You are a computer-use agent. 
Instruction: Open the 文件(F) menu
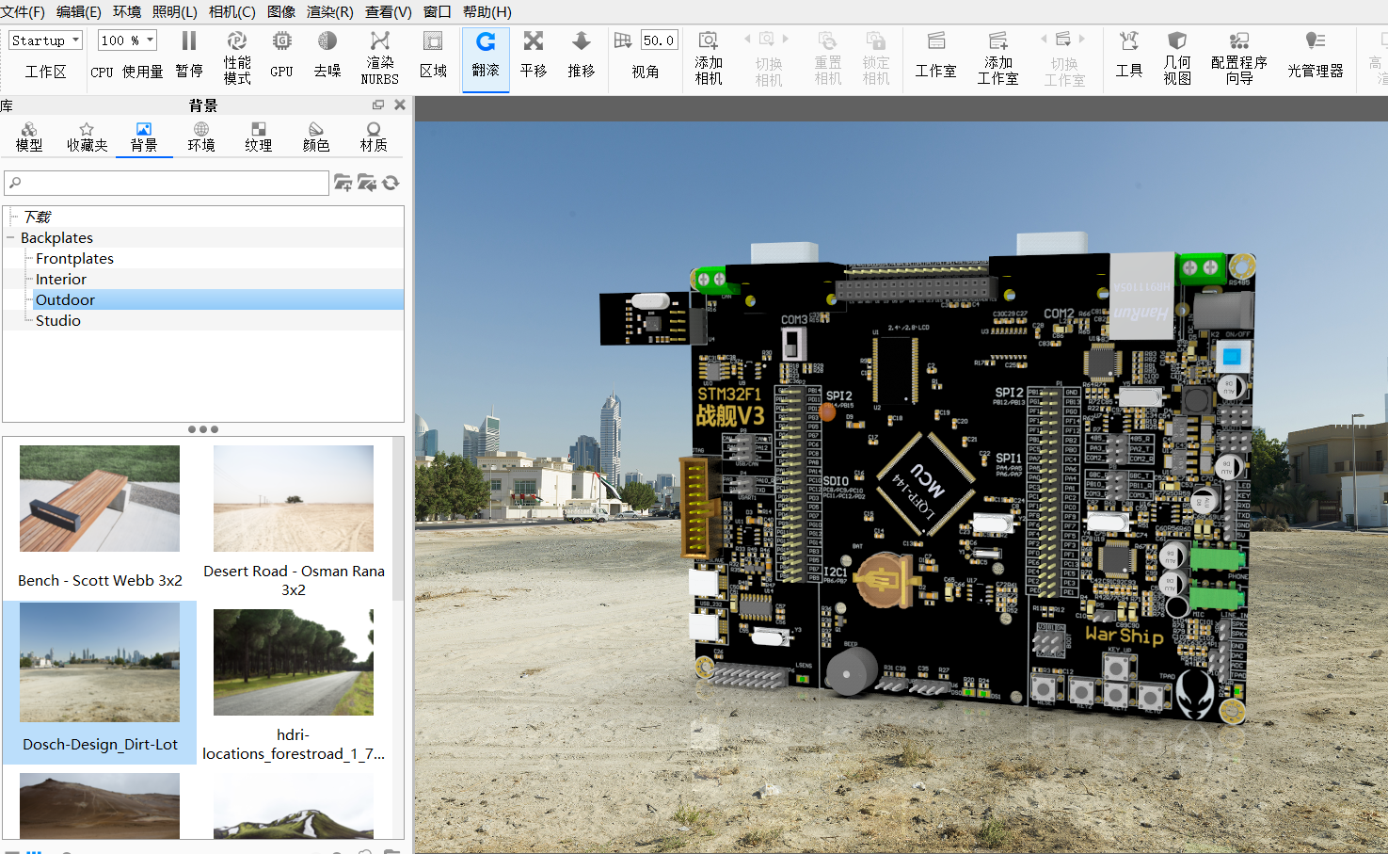[23, 11]
